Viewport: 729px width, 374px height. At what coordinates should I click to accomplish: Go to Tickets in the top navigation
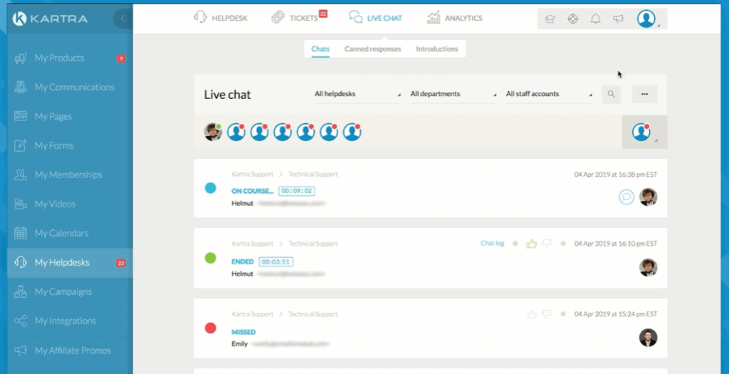pos(299,18)
